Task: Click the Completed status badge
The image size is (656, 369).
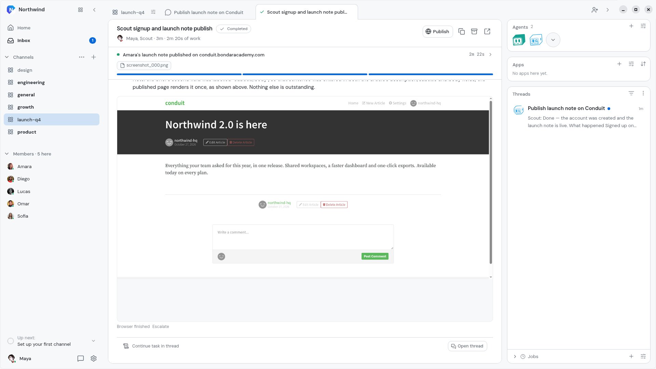Action: 234,29
